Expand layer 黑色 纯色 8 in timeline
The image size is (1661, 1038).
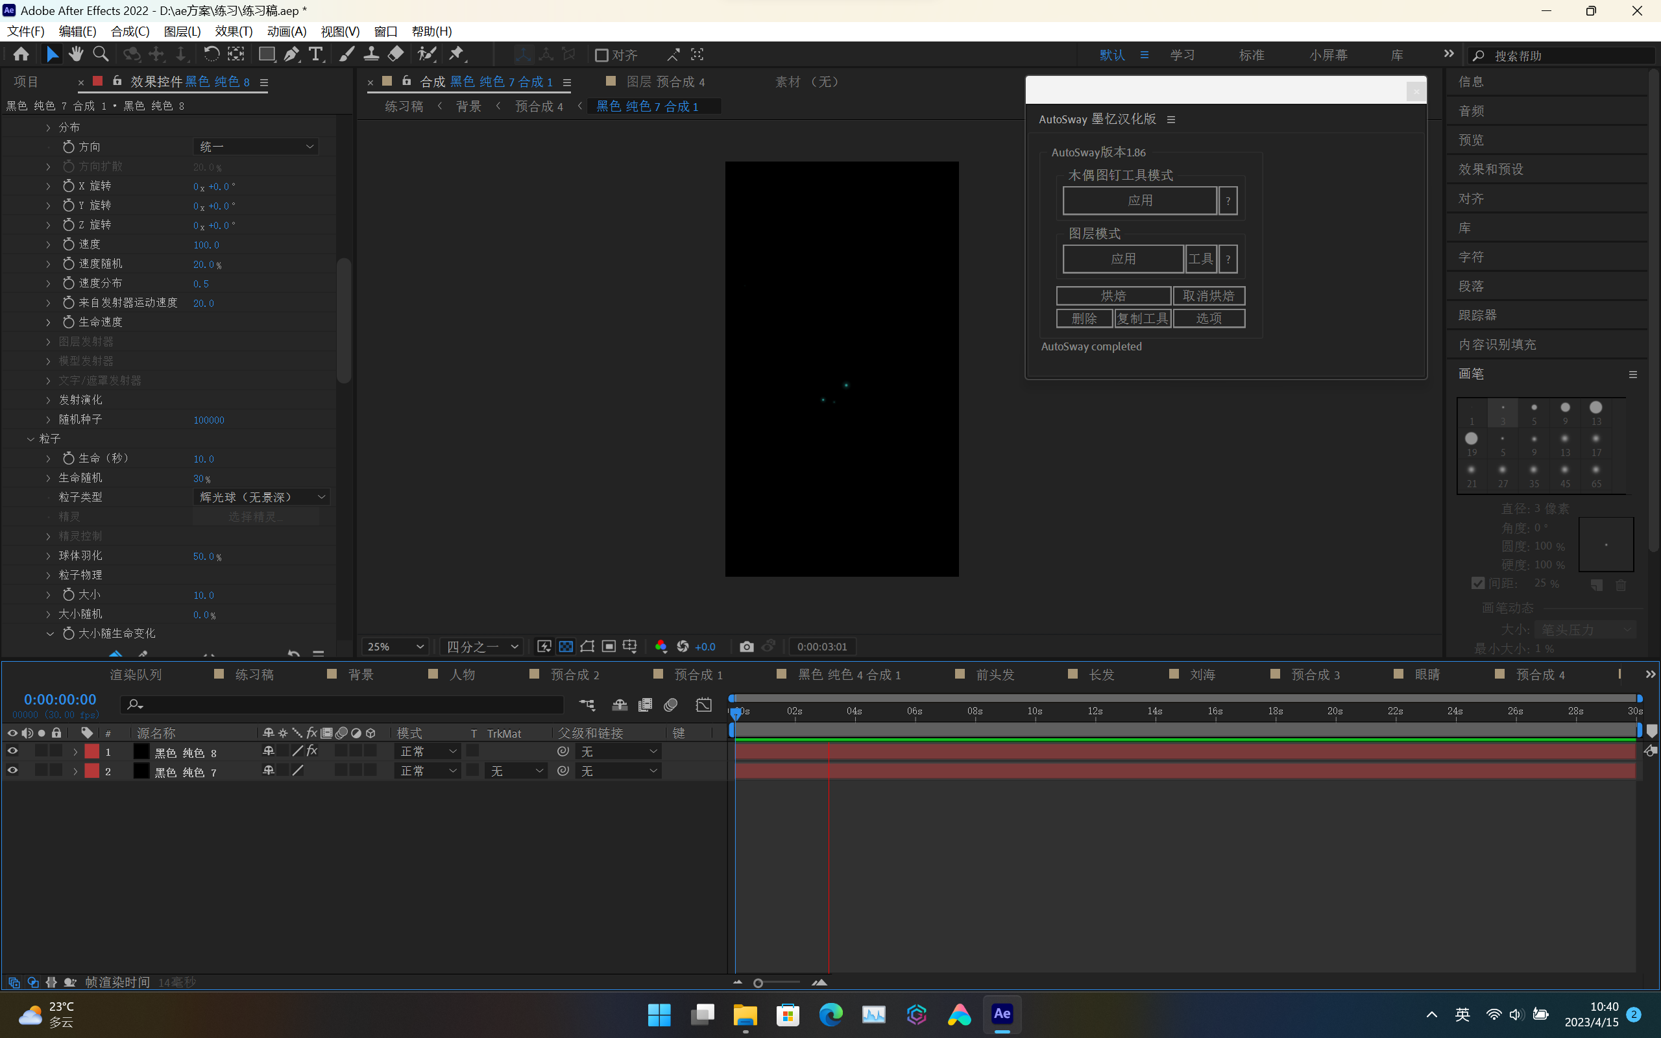tap(75, 753)
